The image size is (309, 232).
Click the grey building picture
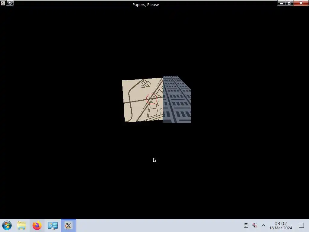(x=177, y=99)
